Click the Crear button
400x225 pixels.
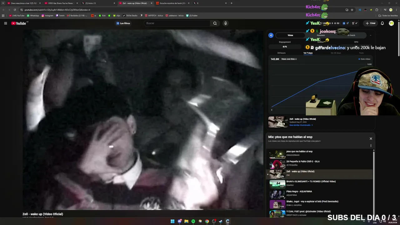click(371, 23)
